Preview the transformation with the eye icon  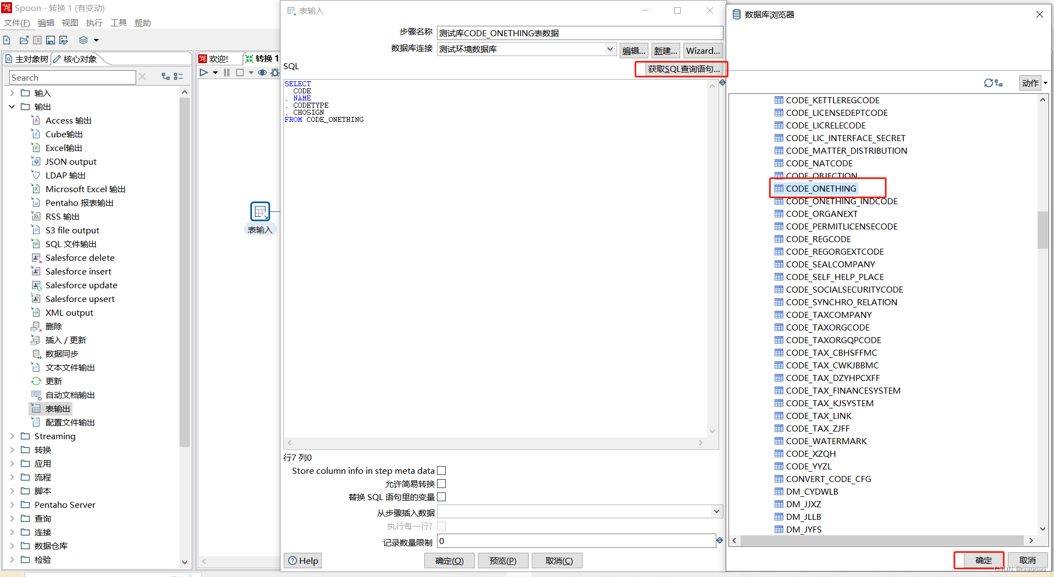tap(262, 72)
